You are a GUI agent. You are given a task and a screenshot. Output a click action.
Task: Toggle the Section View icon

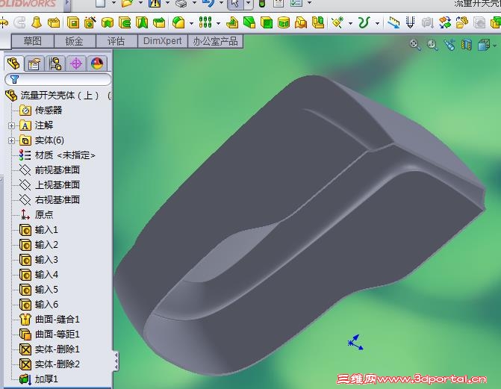467,45
